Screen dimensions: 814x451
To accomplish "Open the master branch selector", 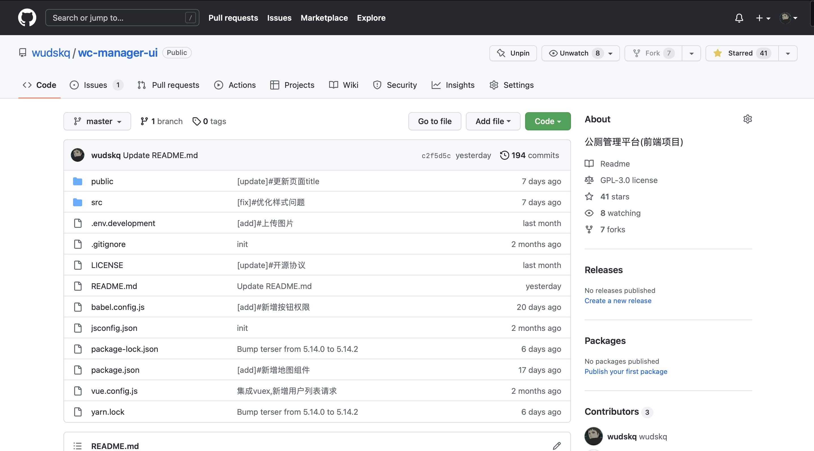I will coord(97,121).
